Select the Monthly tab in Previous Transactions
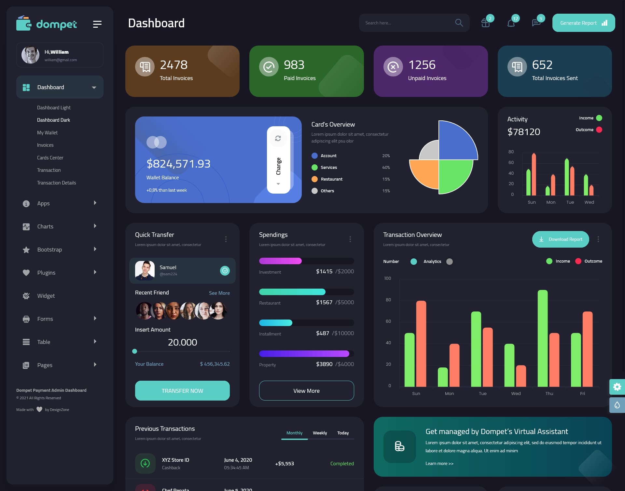Image resolution: width=625 pixels, height=491 pixels. pos(294,433)
